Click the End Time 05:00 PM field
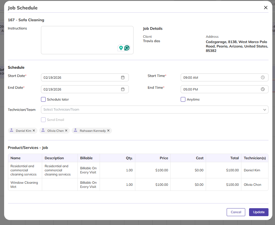 [x=220, y=89]
